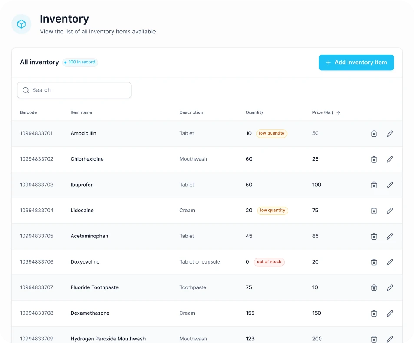
Task: Edit the Ibuprofen entry
Action: [x=390, y=185]
